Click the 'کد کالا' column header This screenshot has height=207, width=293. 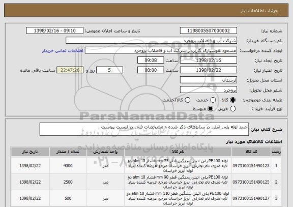[251, 152]
